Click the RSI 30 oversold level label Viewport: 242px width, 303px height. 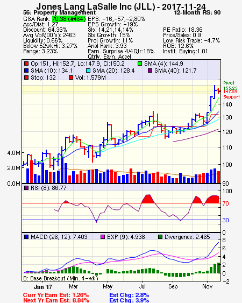click(225, 220)
